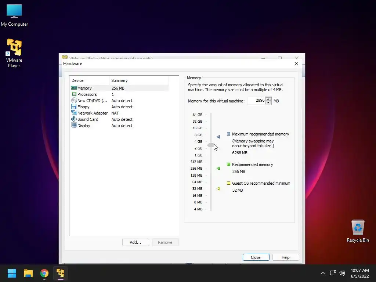Show hidden system tray icons
The image size is (376, 282).
323,273
